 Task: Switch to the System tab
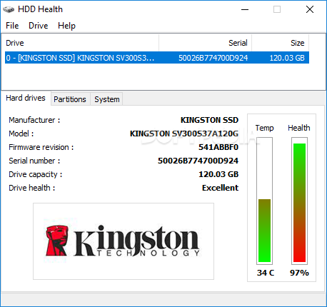[x=107, y=99]
